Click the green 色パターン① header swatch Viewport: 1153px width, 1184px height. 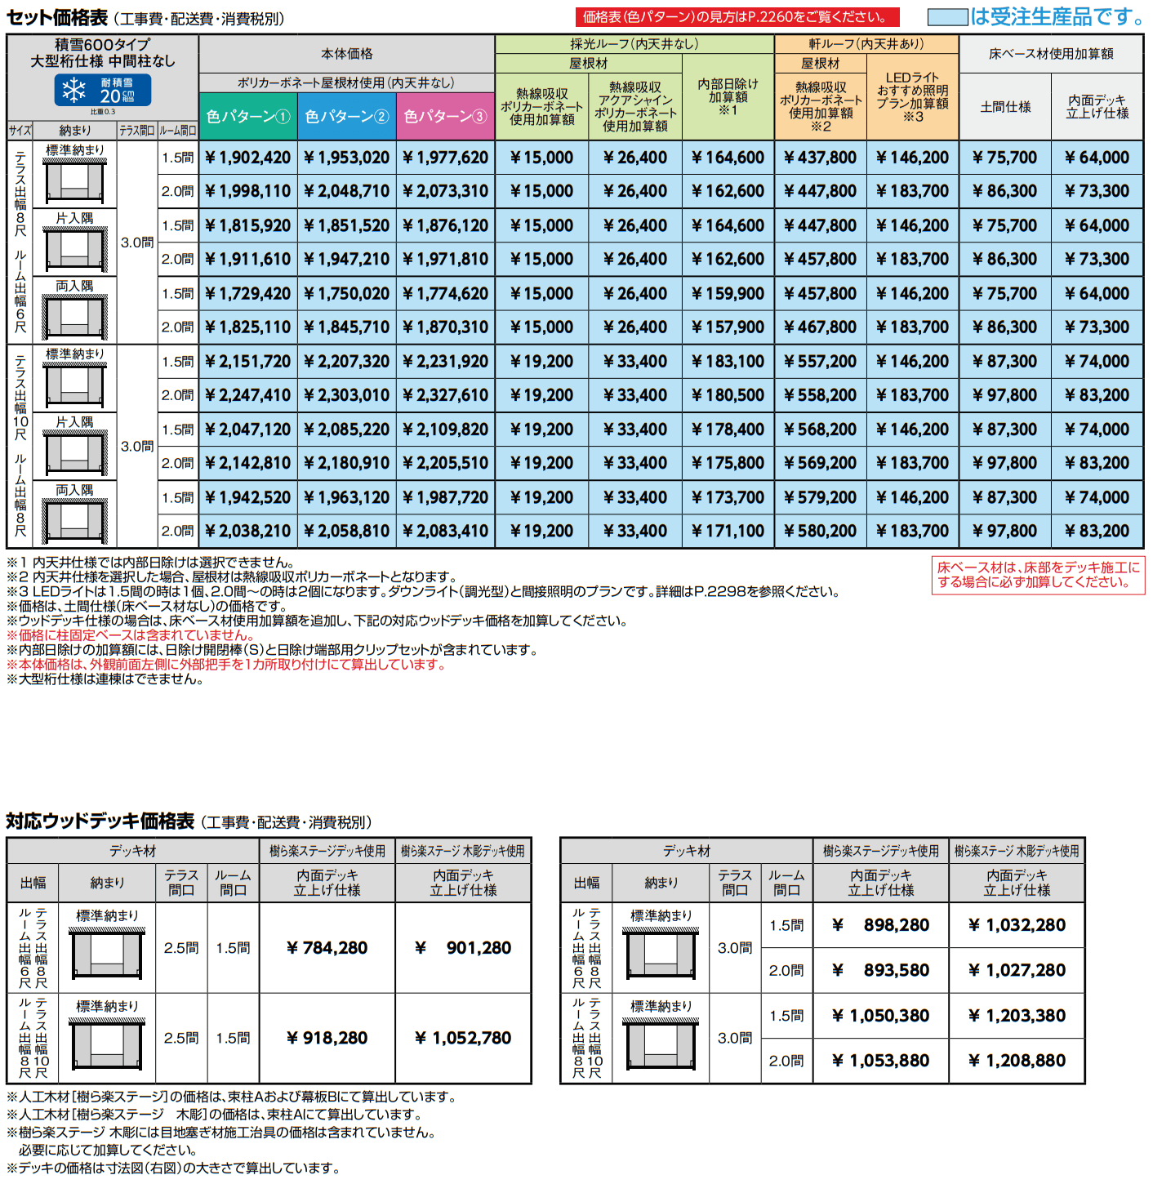(x=248, y=117)
